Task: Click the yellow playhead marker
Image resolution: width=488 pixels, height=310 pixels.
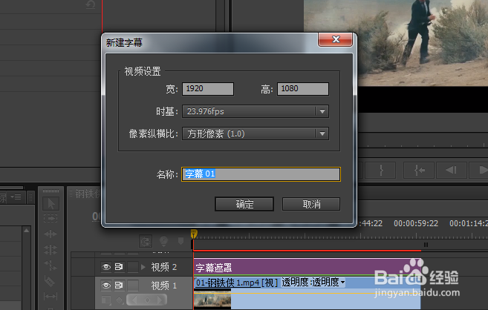Action: click(194, 234)
